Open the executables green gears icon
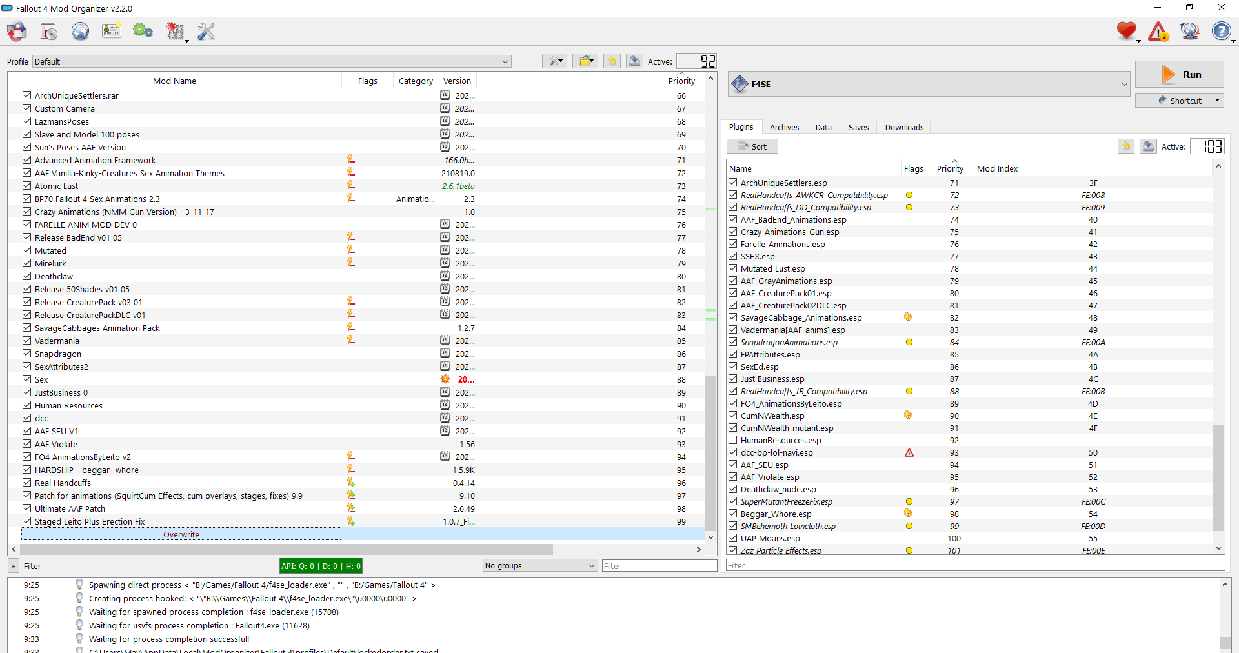1239x653 pixels. pos(143,31)
